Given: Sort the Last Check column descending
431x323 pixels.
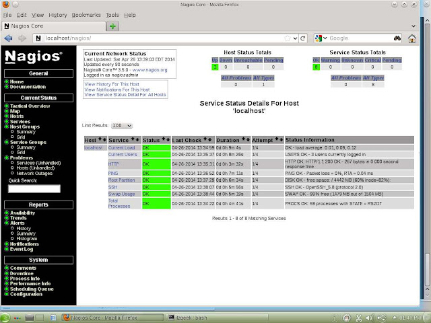Looking at the screenshot, I should pyautogui.click(x=209, y=139).
